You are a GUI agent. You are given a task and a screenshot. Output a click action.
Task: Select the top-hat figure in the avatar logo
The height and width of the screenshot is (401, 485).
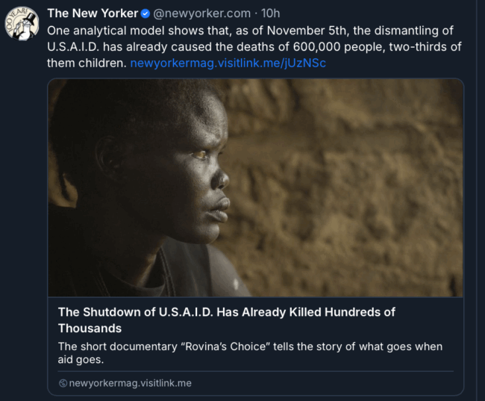26,26
